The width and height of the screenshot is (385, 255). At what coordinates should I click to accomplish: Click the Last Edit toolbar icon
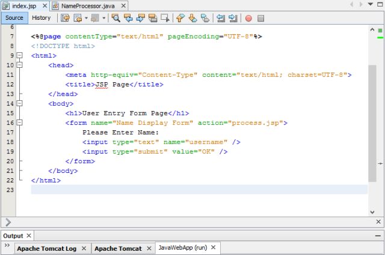[x=65, y=18]
